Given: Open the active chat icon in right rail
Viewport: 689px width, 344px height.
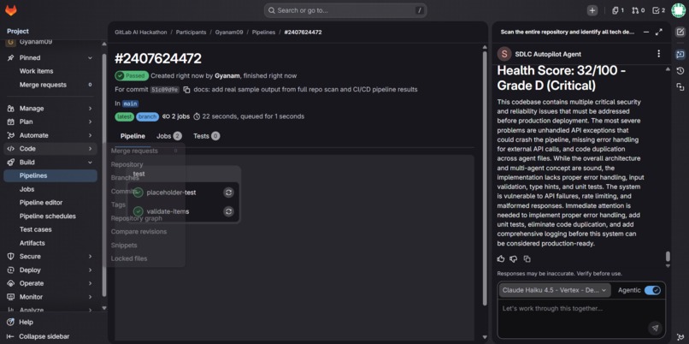Looking at the screenshot, I should 680,54.
